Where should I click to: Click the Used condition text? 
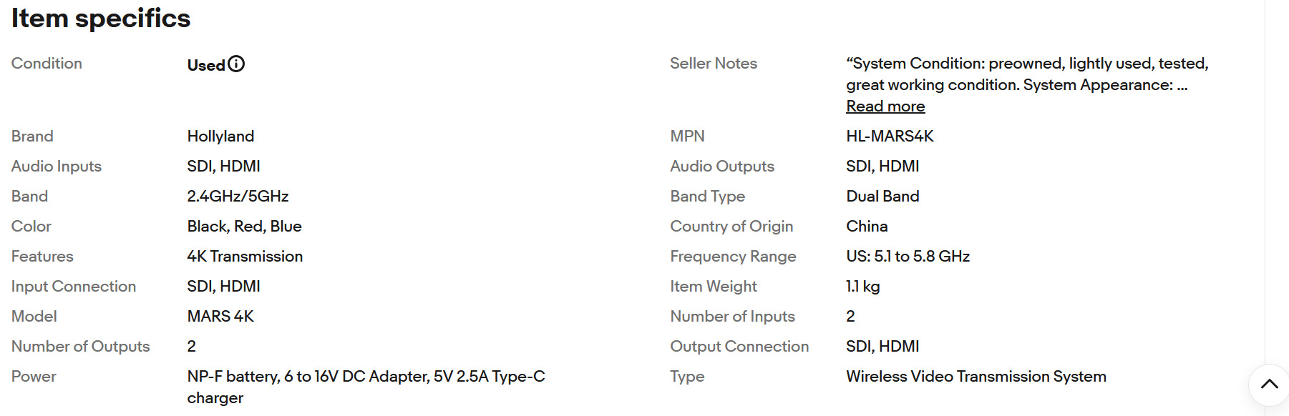click(x=206, y=65)
